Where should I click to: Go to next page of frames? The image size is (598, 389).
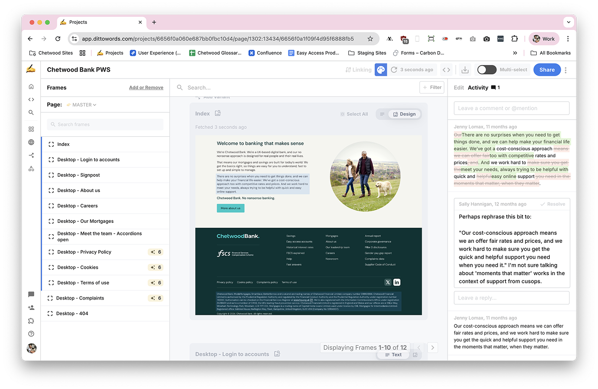tap(433, 348)
